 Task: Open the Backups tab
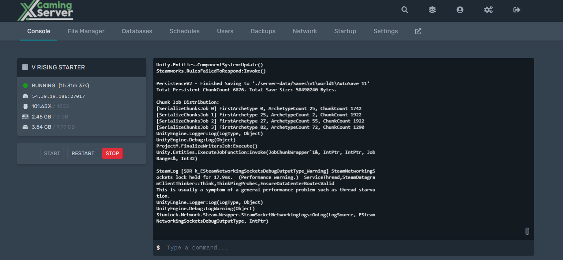tap(263, 31)
